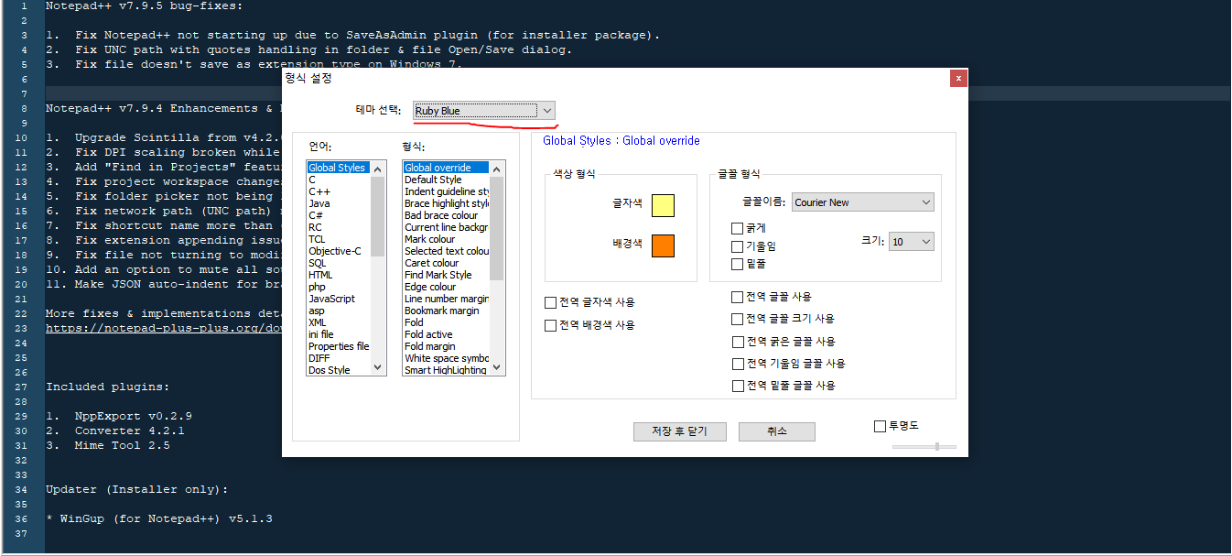Select Mark colour style
This screenshot has height=556, width=1232.
[446, 239]
